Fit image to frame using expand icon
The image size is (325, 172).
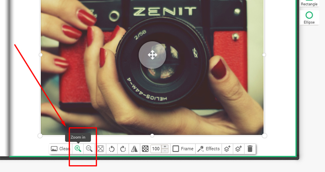point(100,149)
